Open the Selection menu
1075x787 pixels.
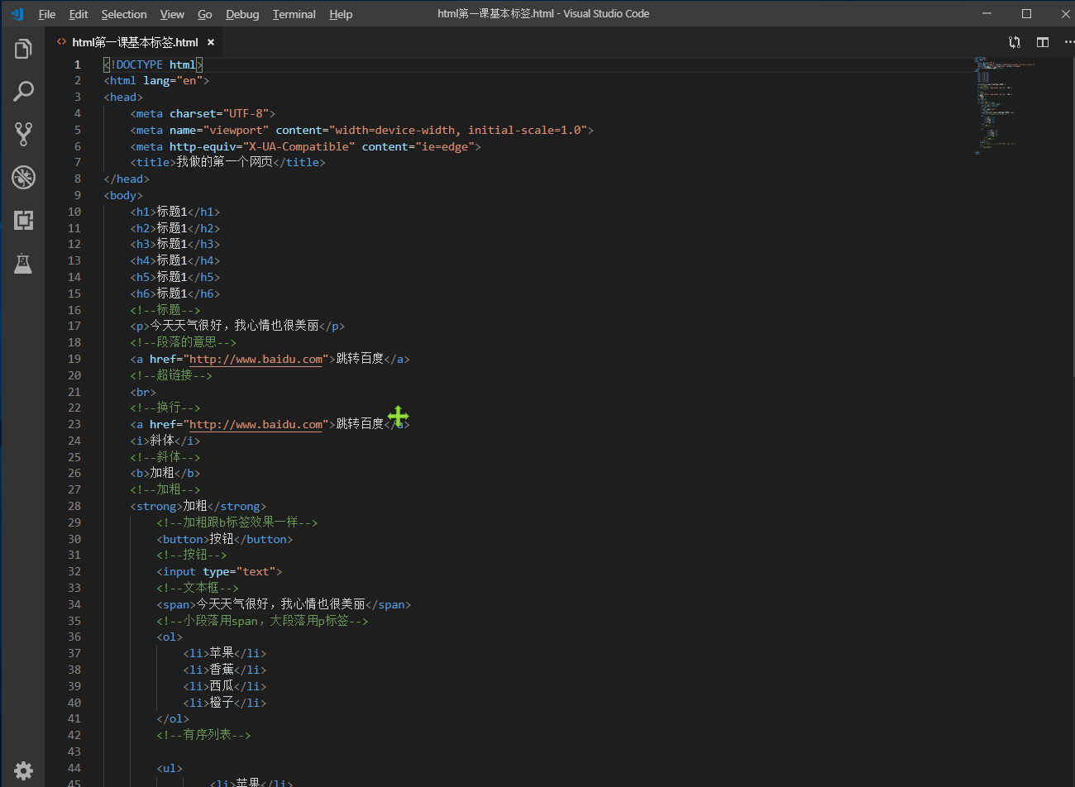click(x=124, y=14)
